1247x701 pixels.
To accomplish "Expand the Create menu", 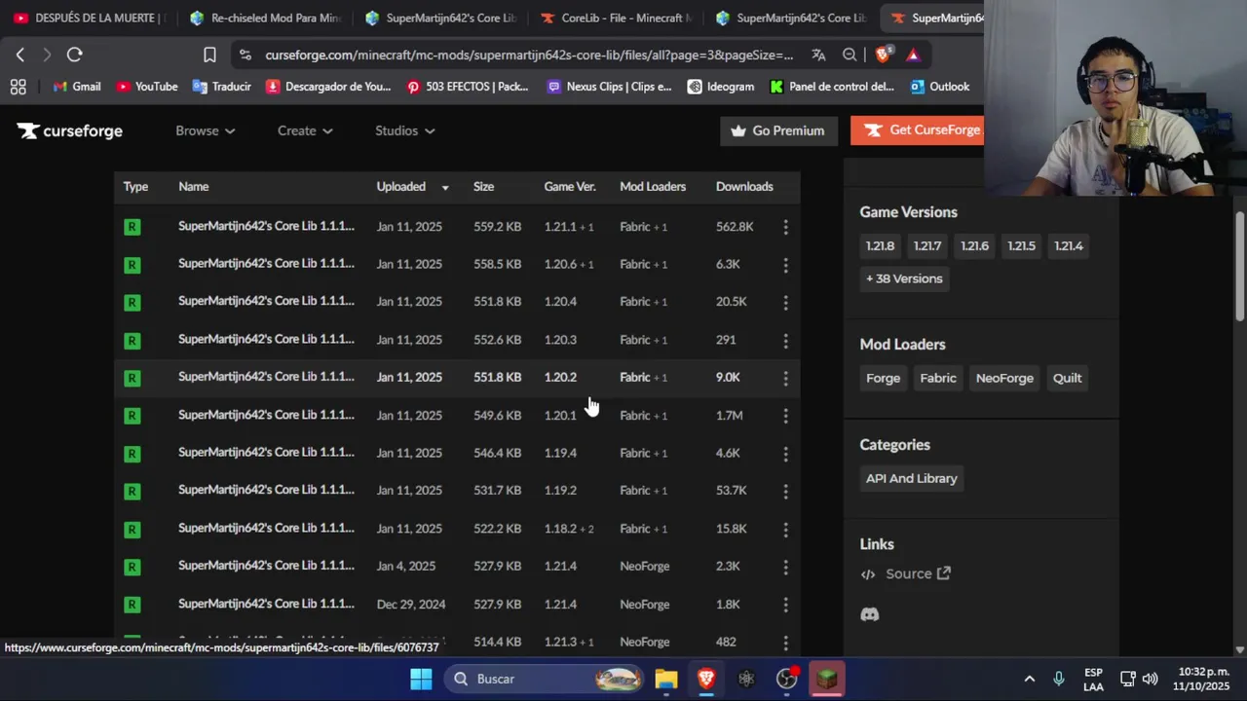I will coord(305,130).
